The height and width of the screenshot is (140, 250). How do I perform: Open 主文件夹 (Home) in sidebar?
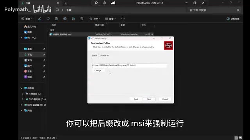pos(30,26)
